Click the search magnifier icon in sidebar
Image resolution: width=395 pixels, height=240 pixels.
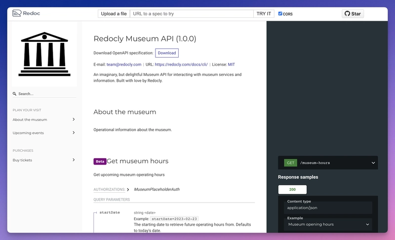click(x=15, y=94)
